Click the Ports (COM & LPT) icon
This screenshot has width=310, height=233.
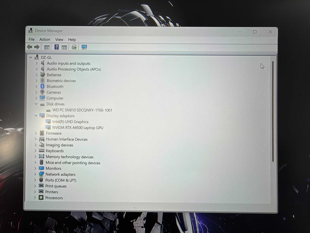[x=41, y=180]
